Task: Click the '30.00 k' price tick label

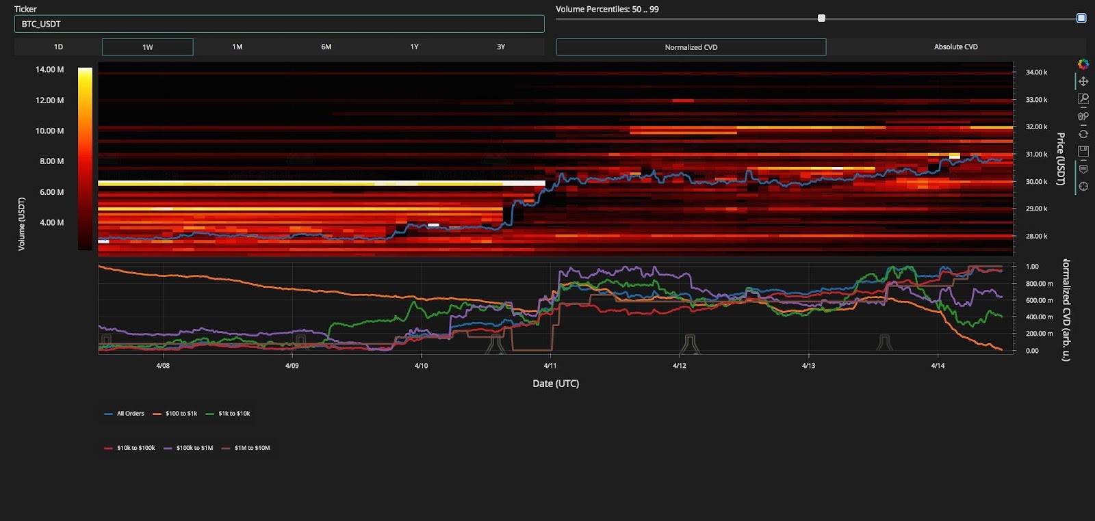Action: click(1036, 182)
